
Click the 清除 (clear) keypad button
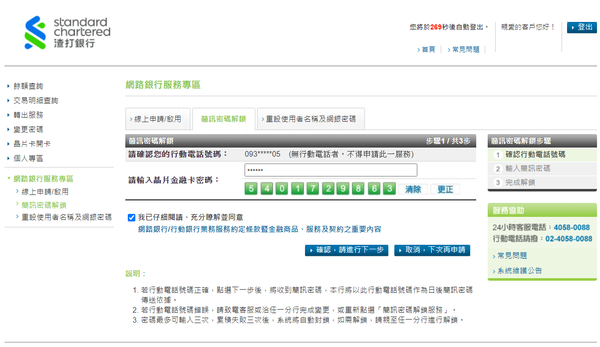[413, 189]
